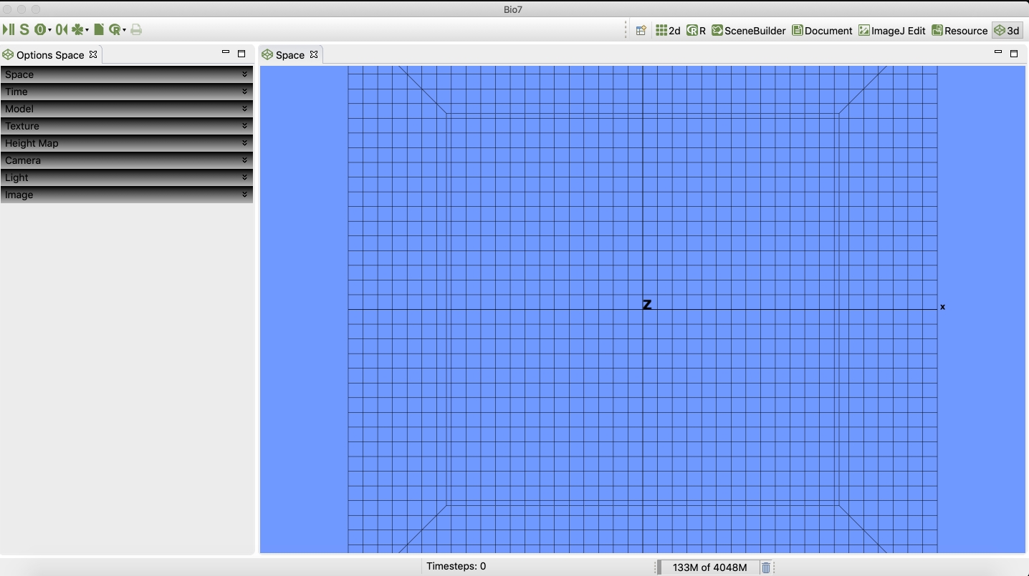Activate the 3d perspective button
Screen dimensions: 1029x576
click(1006, 30)
